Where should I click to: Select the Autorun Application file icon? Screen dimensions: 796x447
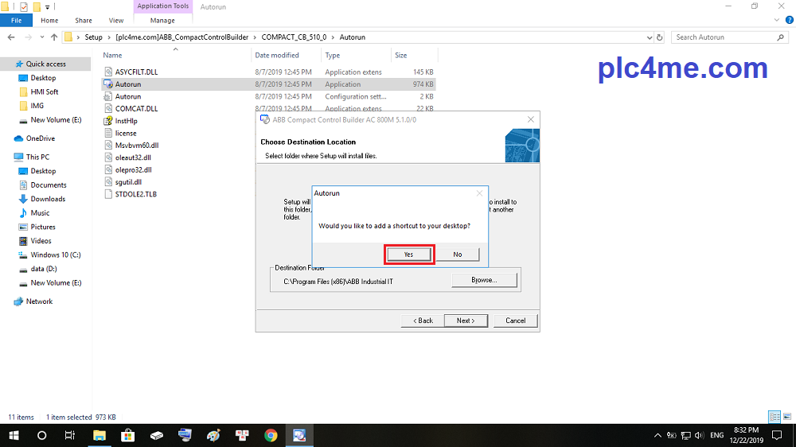point(108,84)
